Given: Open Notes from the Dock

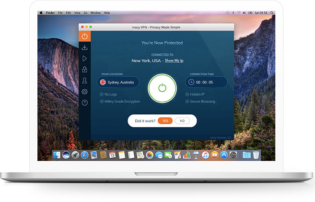Looking at the screenshot, I should point(122,155).
